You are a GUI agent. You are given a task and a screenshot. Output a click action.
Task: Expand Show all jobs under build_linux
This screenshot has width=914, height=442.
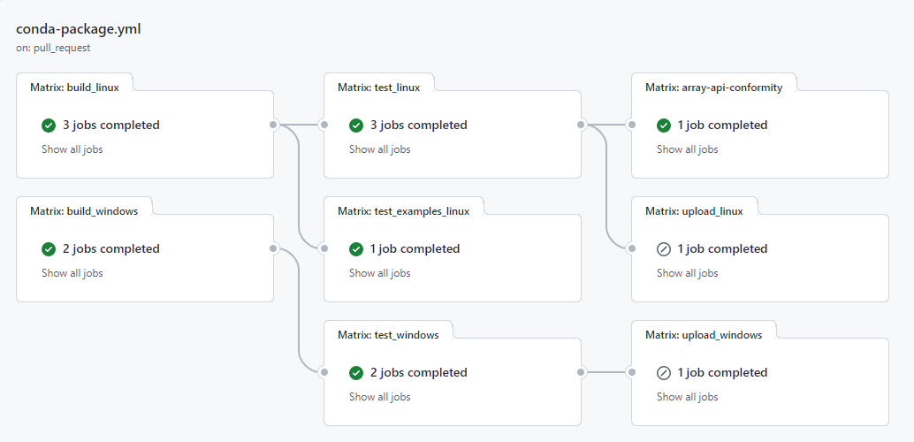point(72,149)
